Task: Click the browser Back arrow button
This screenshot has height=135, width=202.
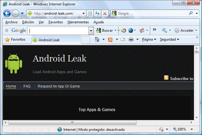Action: (7, 13)
